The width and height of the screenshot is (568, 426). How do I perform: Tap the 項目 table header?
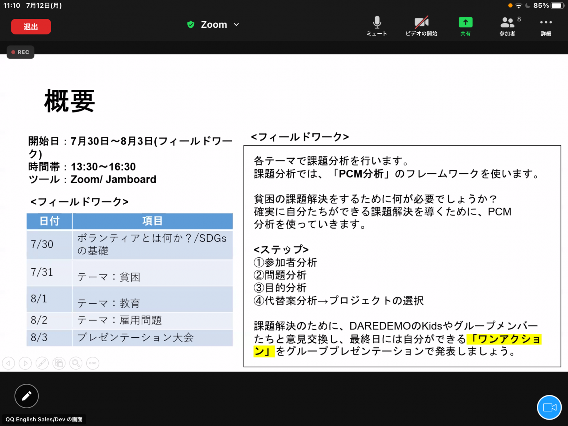click(153, 221)
